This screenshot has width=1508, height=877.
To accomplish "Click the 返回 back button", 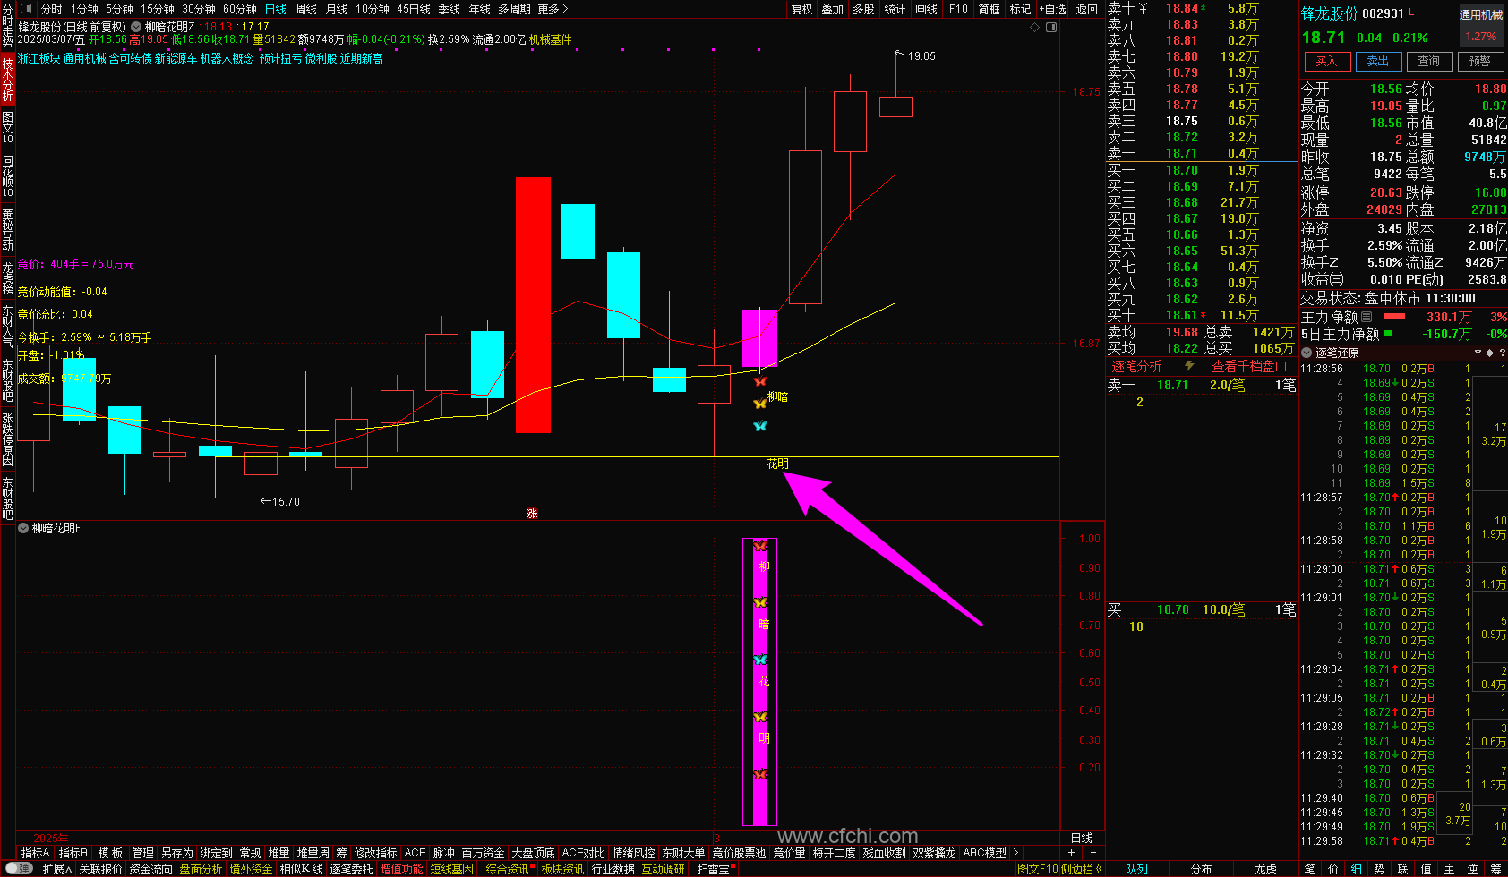I will click(1087, 9).
